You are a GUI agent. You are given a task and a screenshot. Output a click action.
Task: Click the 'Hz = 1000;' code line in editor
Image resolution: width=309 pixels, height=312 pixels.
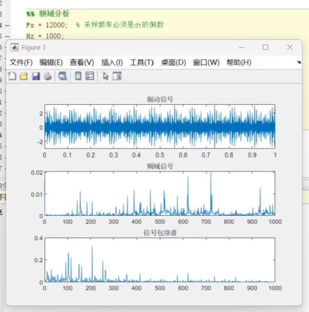(x=45, y=36)
